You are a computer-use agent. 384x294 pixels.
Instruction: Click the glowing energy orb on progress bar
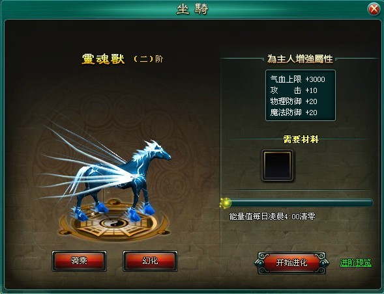(x=226, y=203)
